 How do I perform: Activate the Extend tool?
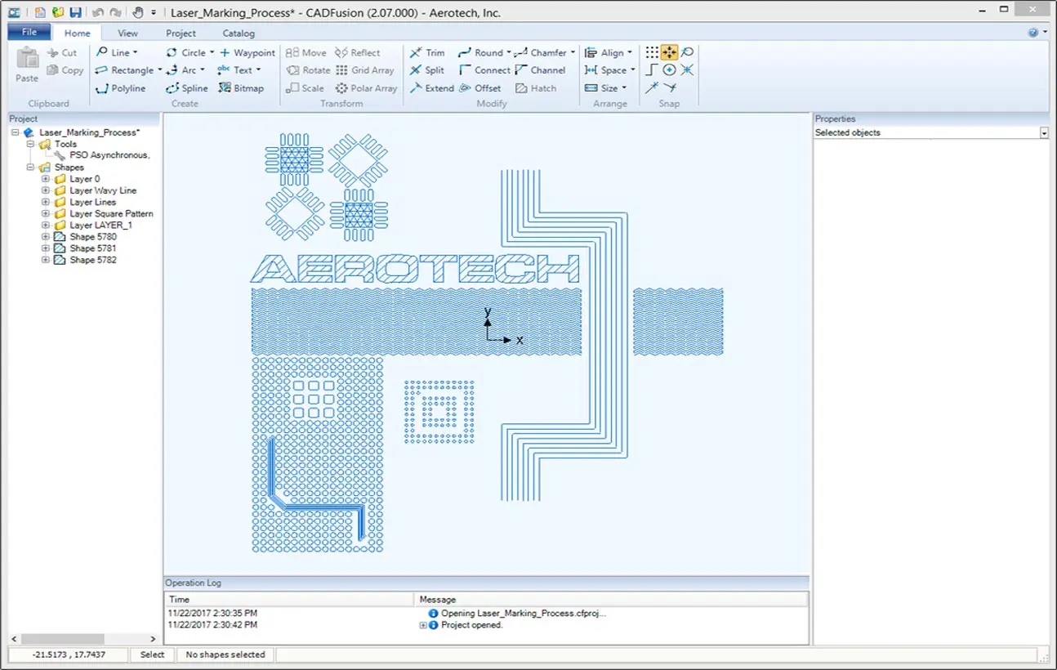point(431,88)
